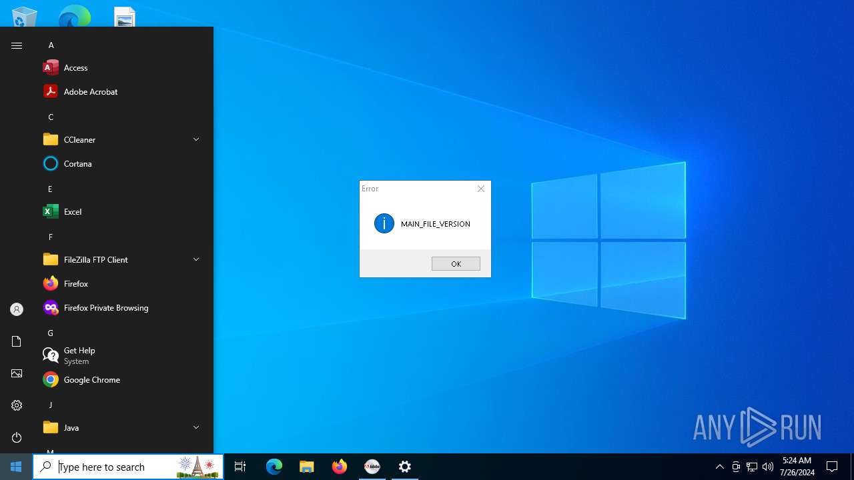Click the Power icon in Start sidebar
This screenshot has width=854, height=480.
click(x=17, y=437)
